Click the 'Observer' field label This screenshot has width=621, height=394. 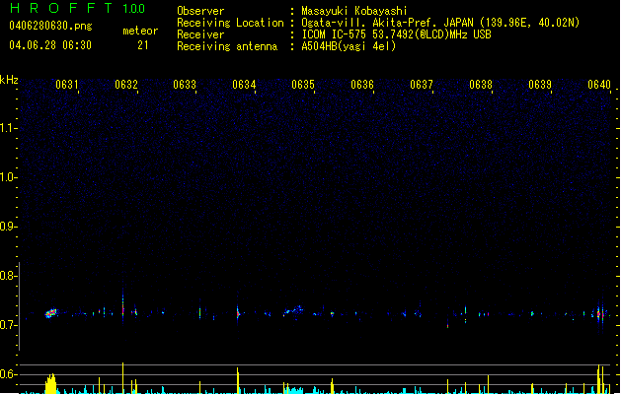200,11
